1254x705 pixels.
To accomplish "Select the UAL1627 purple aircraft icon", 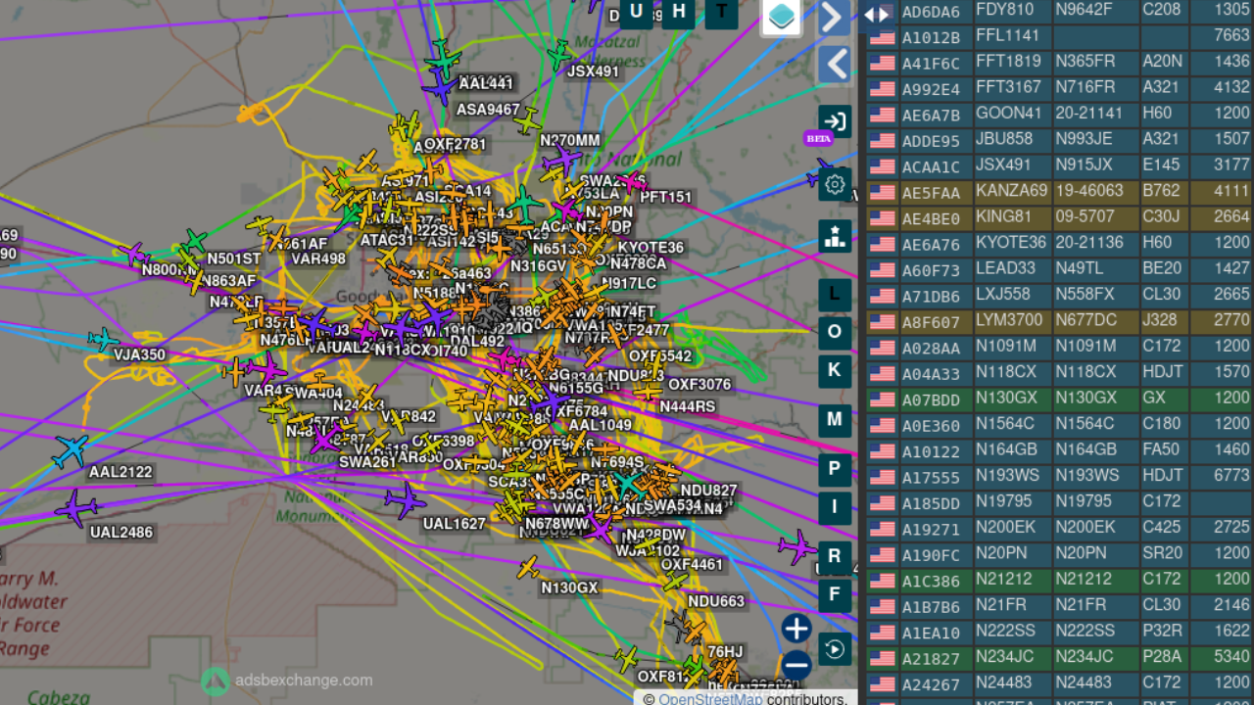I will 405,500.
